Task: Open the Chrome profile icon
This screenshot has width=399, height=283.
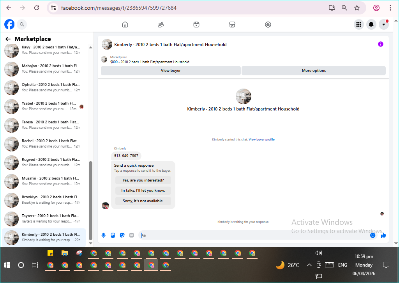Action: pos(376,8)
